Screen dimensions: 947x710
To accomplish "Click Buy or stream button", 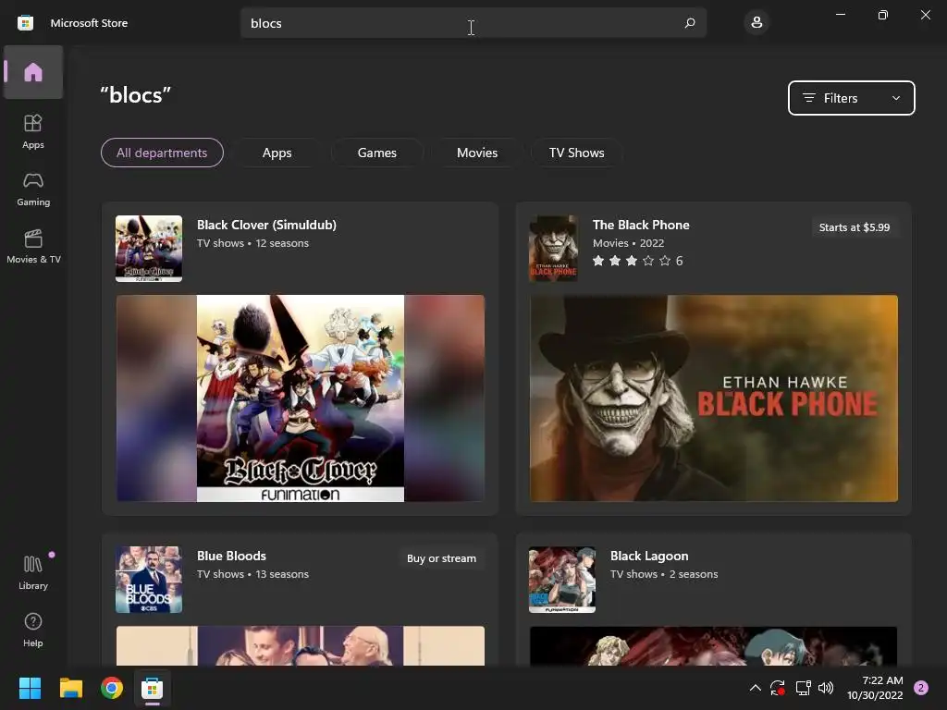I will coord(441,558).
